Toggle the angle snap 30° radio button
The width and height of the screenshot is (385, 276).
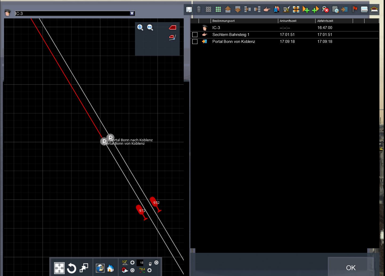point(132,263)
